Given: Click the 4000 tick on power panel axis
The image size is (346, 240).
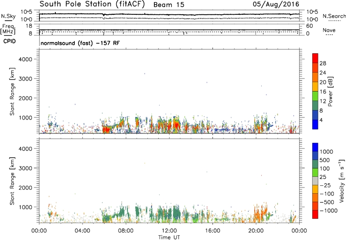Looking at the screenshot, I should click(x=25, y=59).
